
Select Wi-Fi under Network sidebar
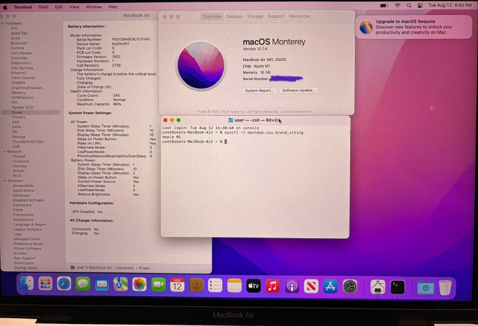pyautogui.click(x=17, y=176)
